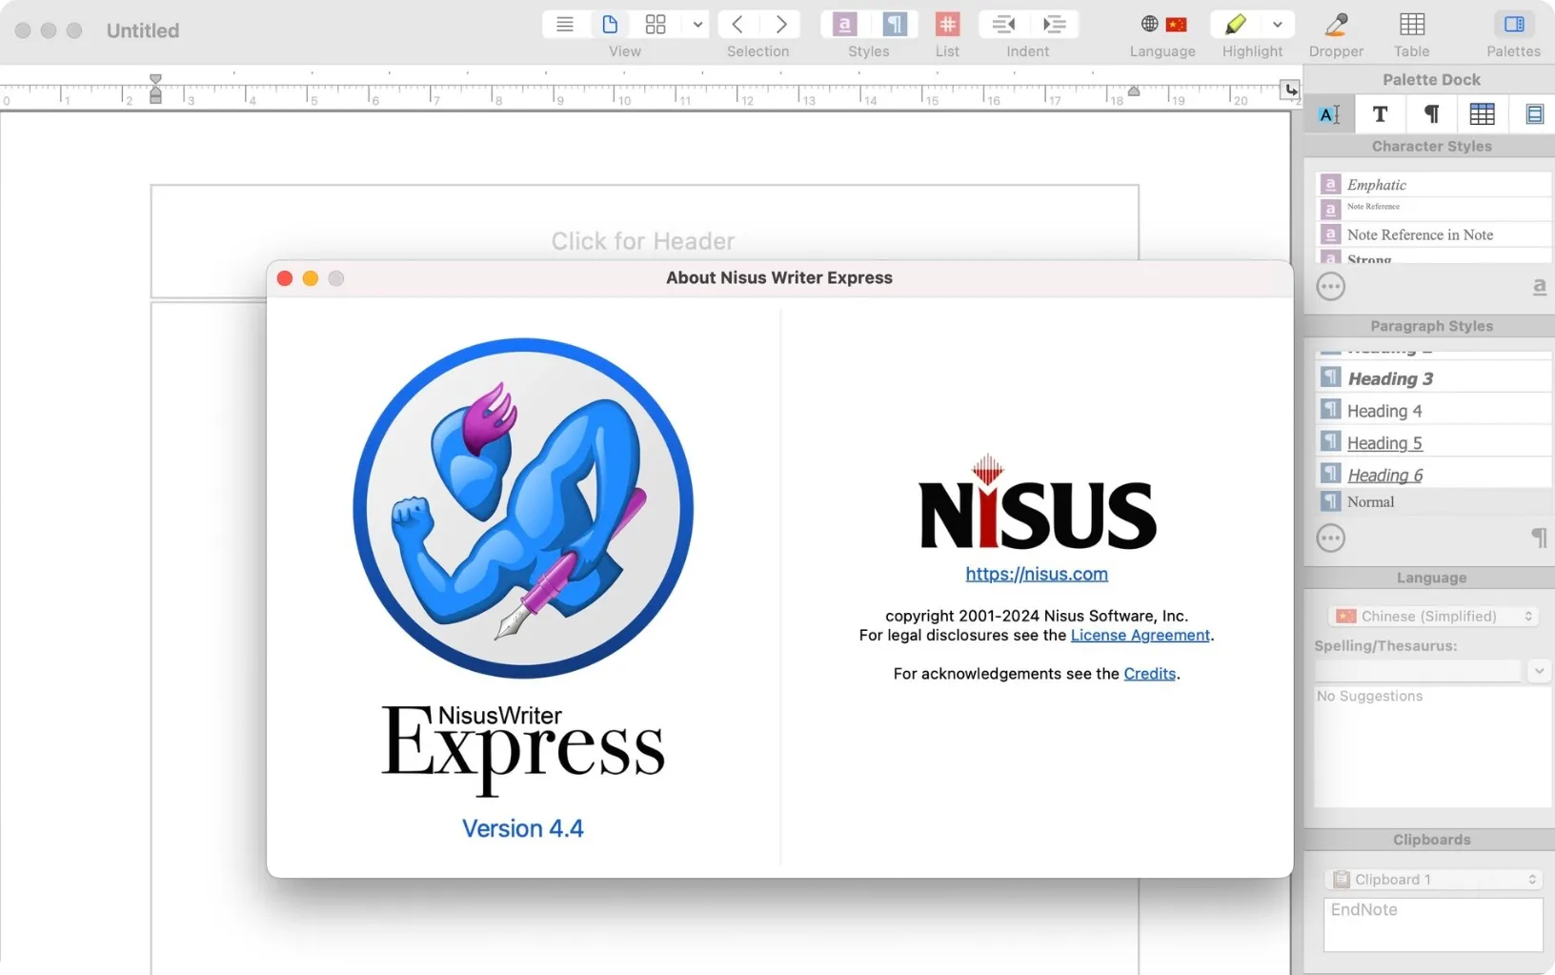Click the right indent marker on the ruler
Image resolution: width=1555 pixels, height=975 pixels.
pos(1134,91)
